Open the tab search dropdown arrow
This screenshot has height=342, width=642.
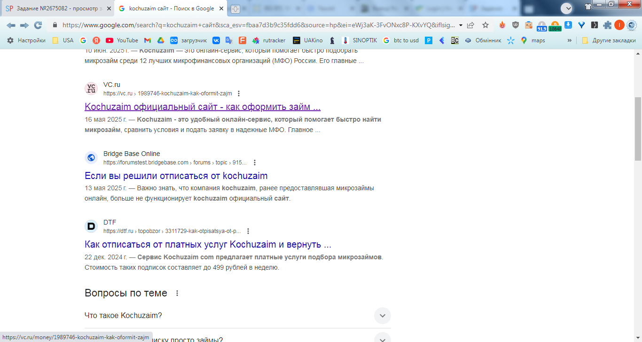(567, 8)
